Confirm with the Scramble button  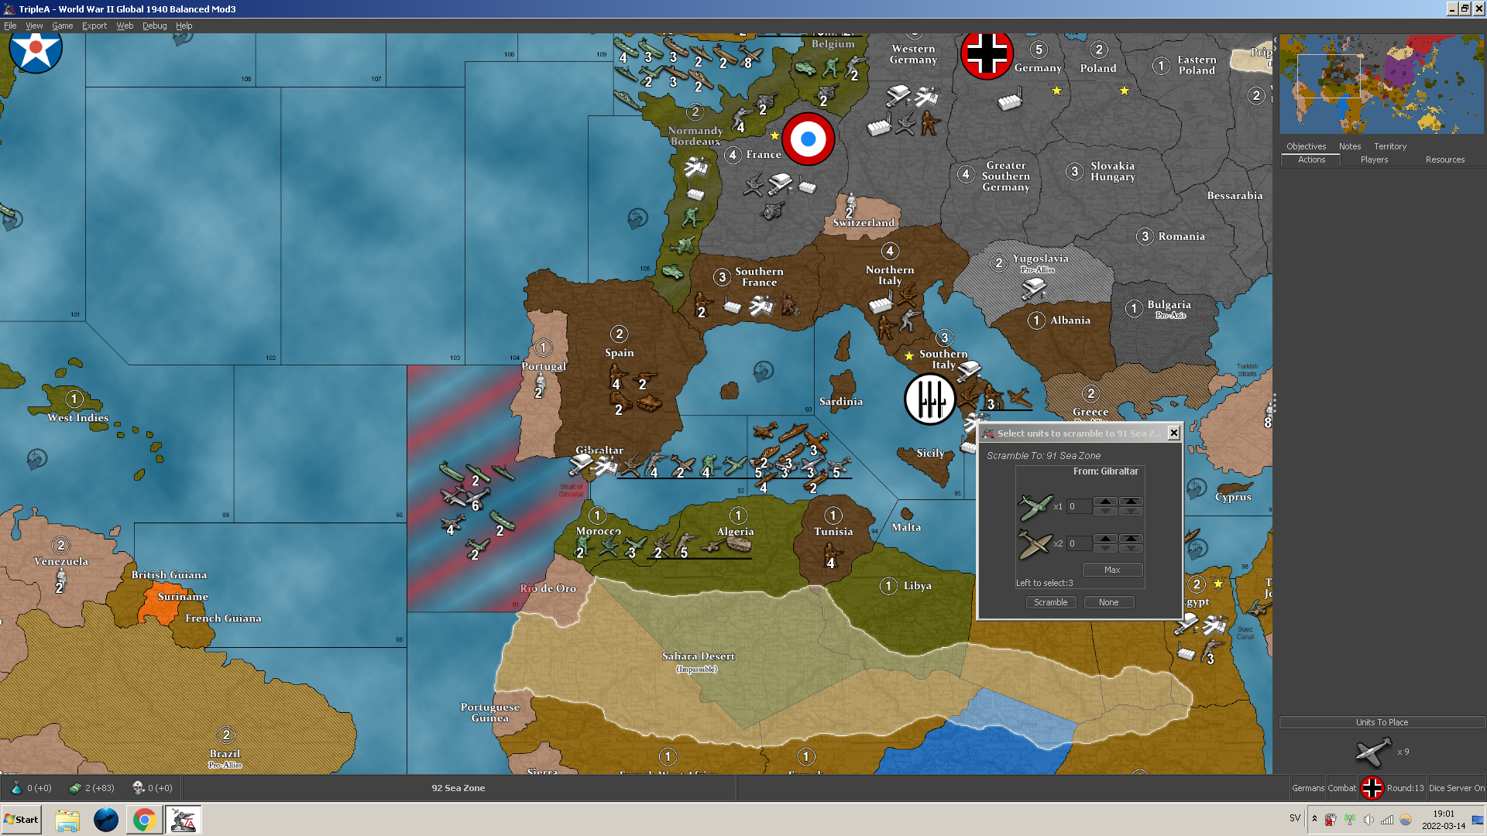click(x=1050, y=602)
